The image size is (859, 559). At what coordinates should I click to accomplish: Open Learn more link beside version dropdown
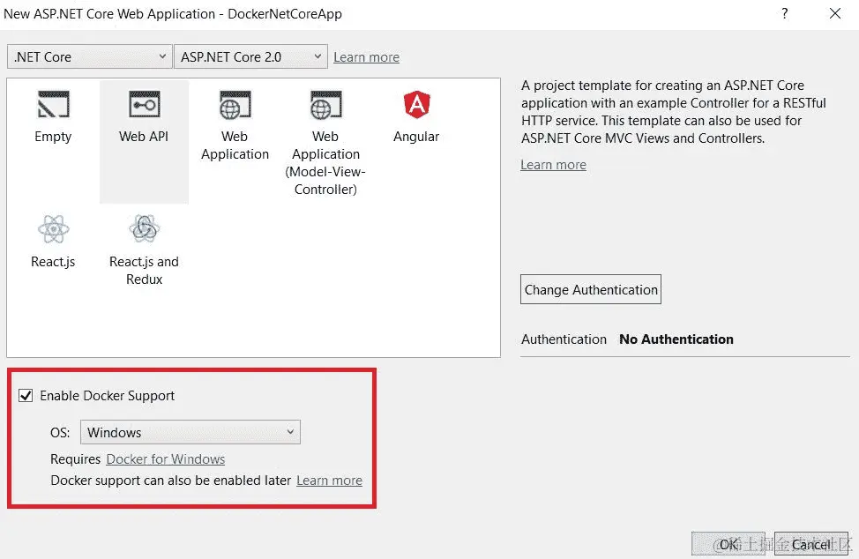point(367,57)
